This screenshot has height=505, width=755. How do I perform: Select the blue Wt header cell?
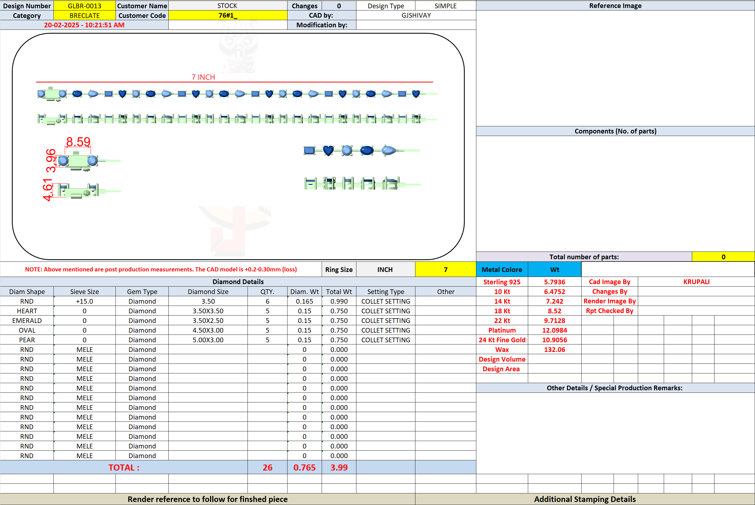(x=555, y=269)
